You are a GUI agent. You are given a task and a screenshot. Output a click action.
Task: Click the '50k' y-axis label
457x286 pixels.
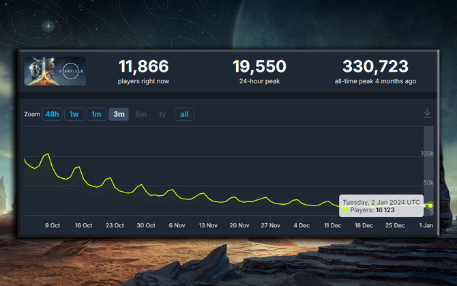(428, 183)
